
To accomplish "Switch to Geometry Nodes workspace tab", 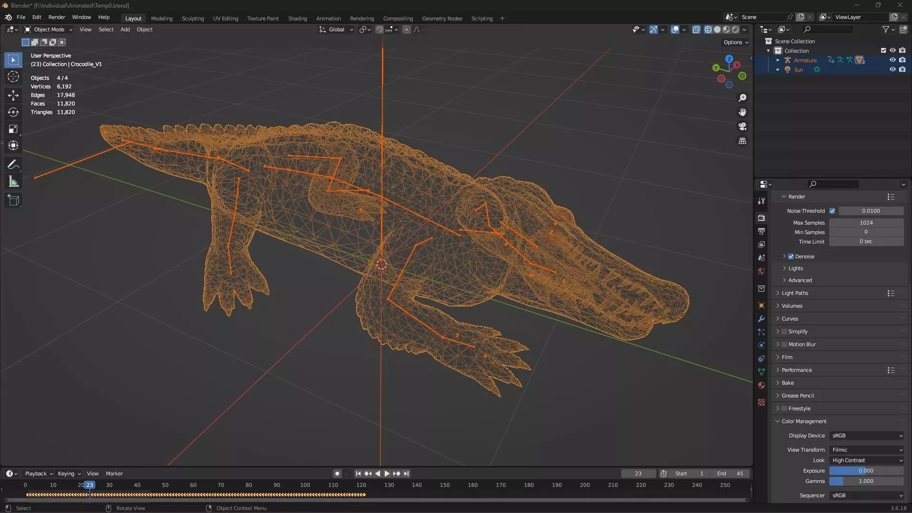I will click(442, 19).
